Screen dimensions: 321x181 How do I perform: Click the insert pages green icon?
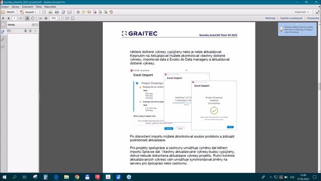click(x=106, y=12)
